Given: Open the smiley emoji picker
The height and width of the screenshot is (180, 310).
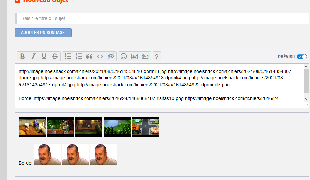Looking at the screenshot, I should (124, 56).
